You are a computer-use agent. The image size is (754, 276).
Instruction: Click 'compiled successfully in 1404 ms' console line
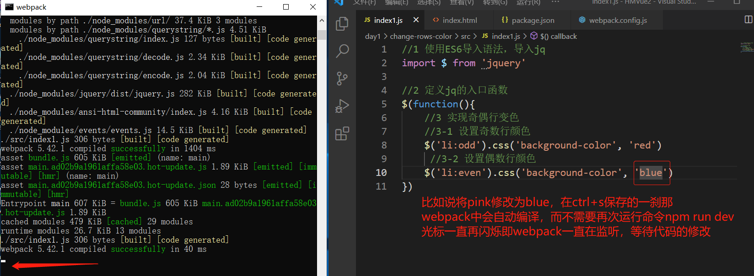pyautogui.click(x=108, y=149)
